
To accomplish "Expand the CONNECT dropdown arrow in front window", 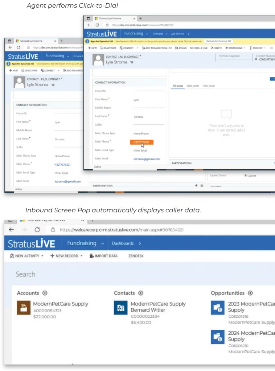I will (x=137, y=48).
